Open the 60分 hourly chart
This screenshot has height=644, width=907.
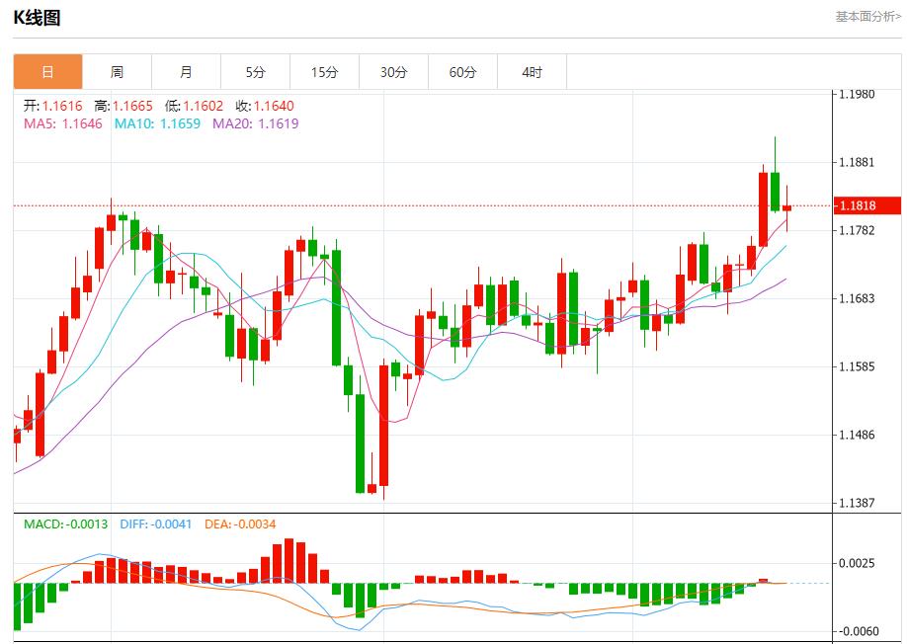[462, 71]
